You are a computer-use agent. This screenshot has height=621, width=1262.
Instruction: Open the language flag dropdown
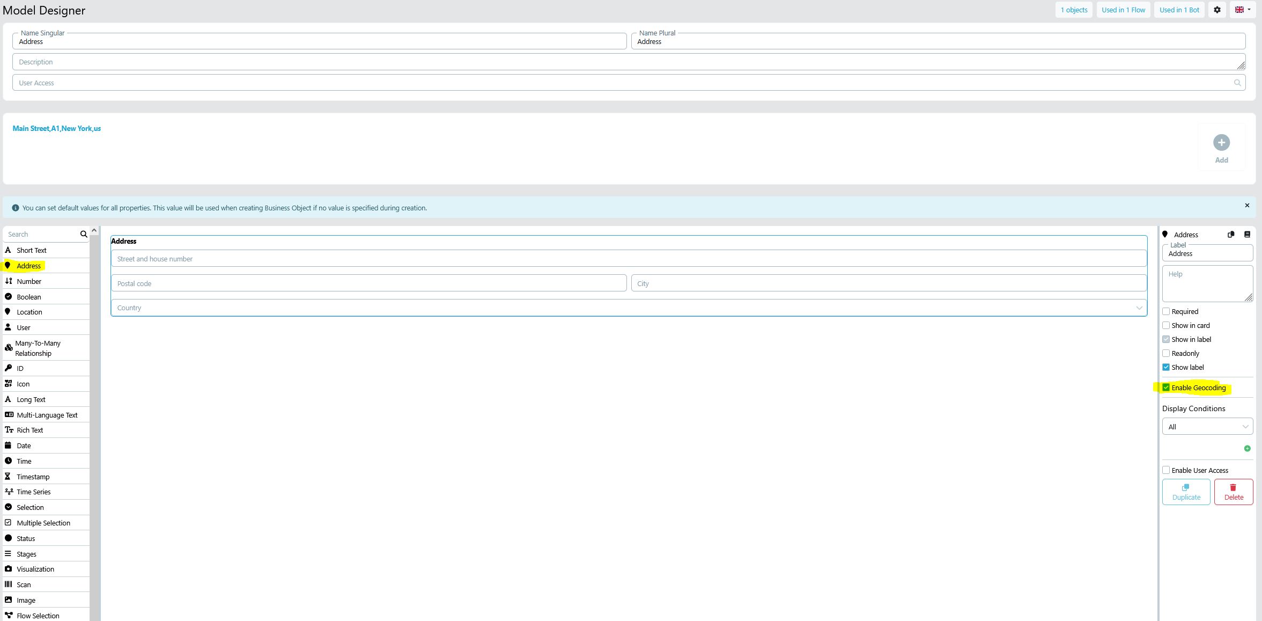coord(1243,9)
